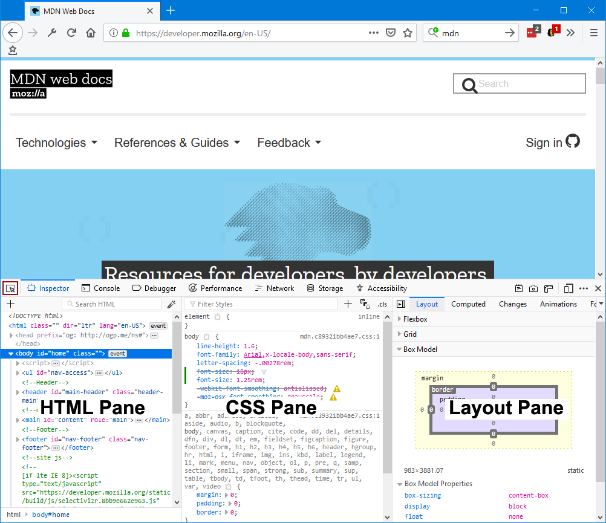Click the Filter Styles input field

pos(260,304)
